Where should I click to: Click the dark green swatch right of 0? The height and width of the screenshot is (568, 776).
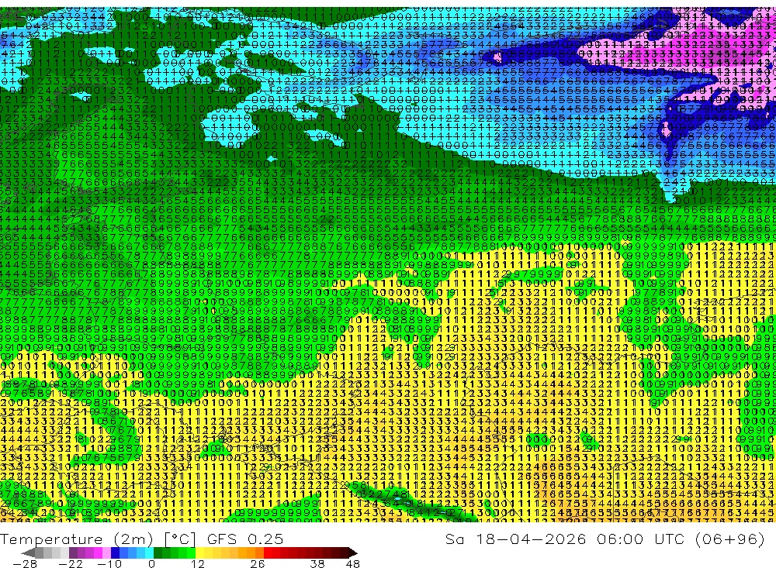(158, 553)
